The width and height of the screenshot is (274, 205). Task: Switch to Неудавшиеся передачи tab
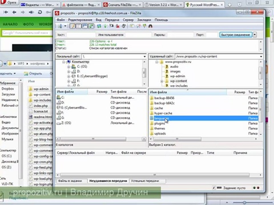pos(108,181)
